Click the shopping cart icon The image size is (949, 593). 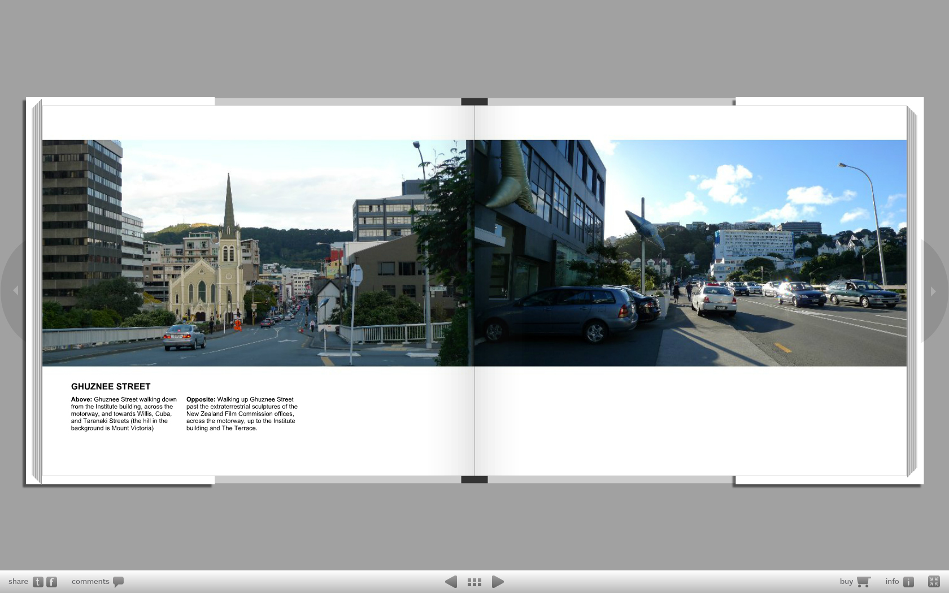coord(863,582)
